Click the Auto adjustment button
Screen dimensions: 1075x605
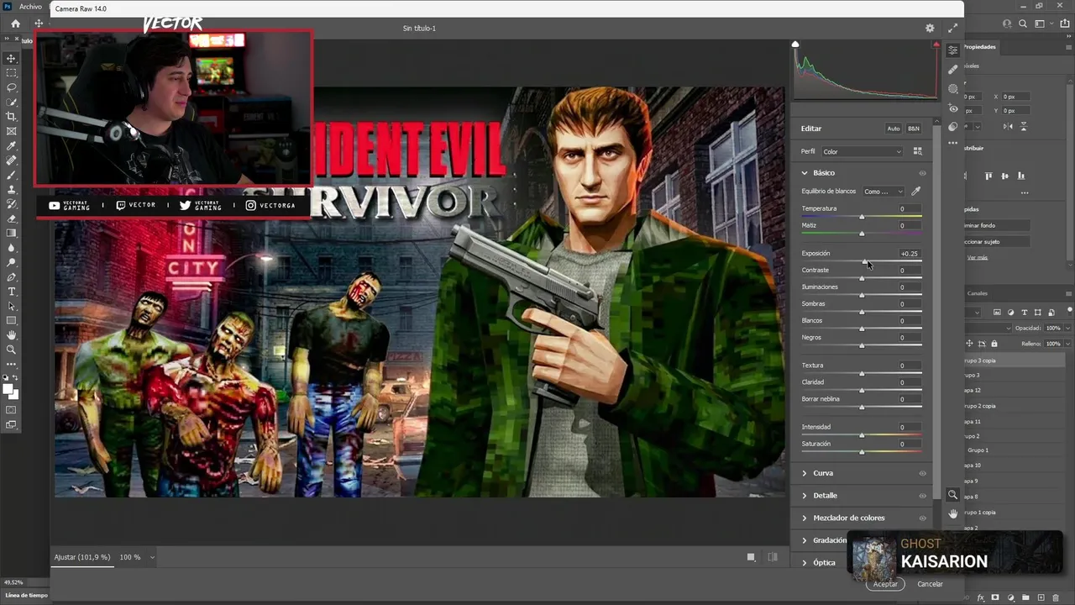coord(894,129)
